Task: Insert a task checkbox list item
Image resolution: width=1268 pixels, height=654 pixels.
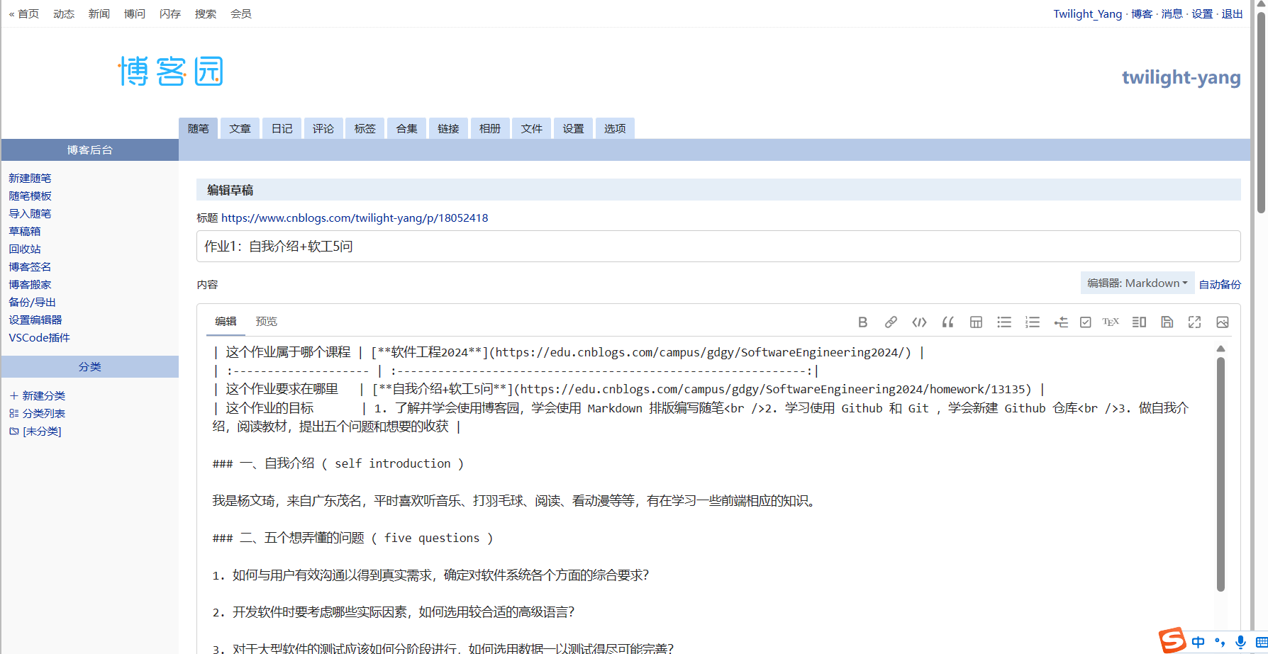Action: click(1085, 322)
